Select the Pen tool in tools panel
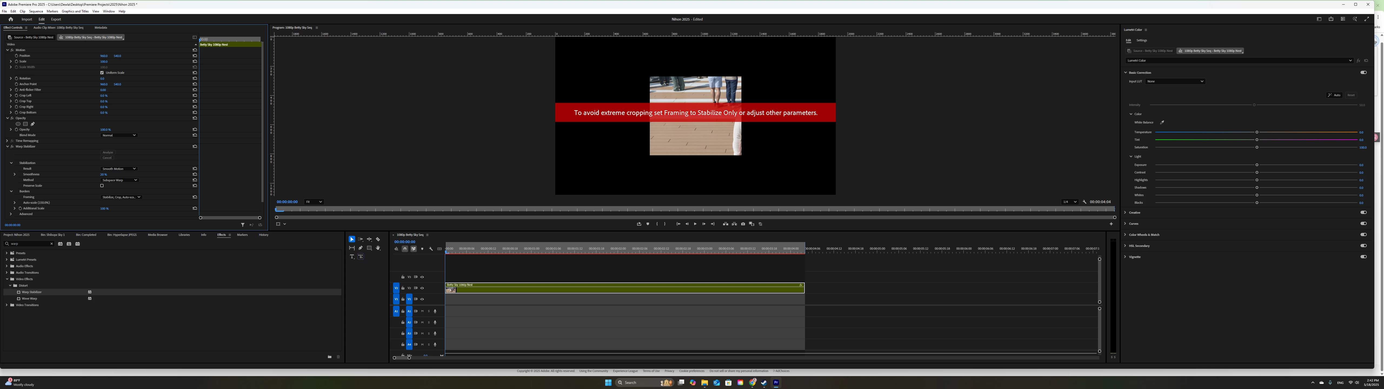Viewport: 1384px width, 389px height. (x=361, y=248)
